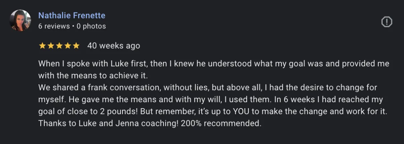
Task: Click the 0 photos count
Action: (91, 26)
